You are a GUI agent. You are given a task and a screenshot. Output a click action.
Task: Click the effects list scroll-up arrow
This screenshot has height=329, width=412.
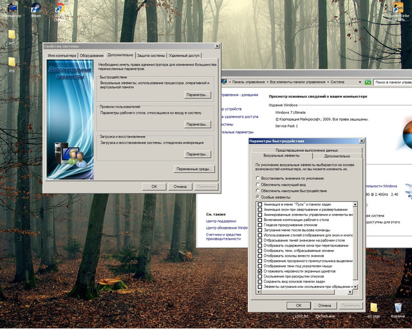[x=355, y=204]
